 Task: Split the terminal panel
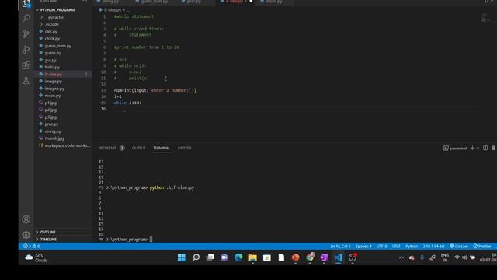click(485, 148)
